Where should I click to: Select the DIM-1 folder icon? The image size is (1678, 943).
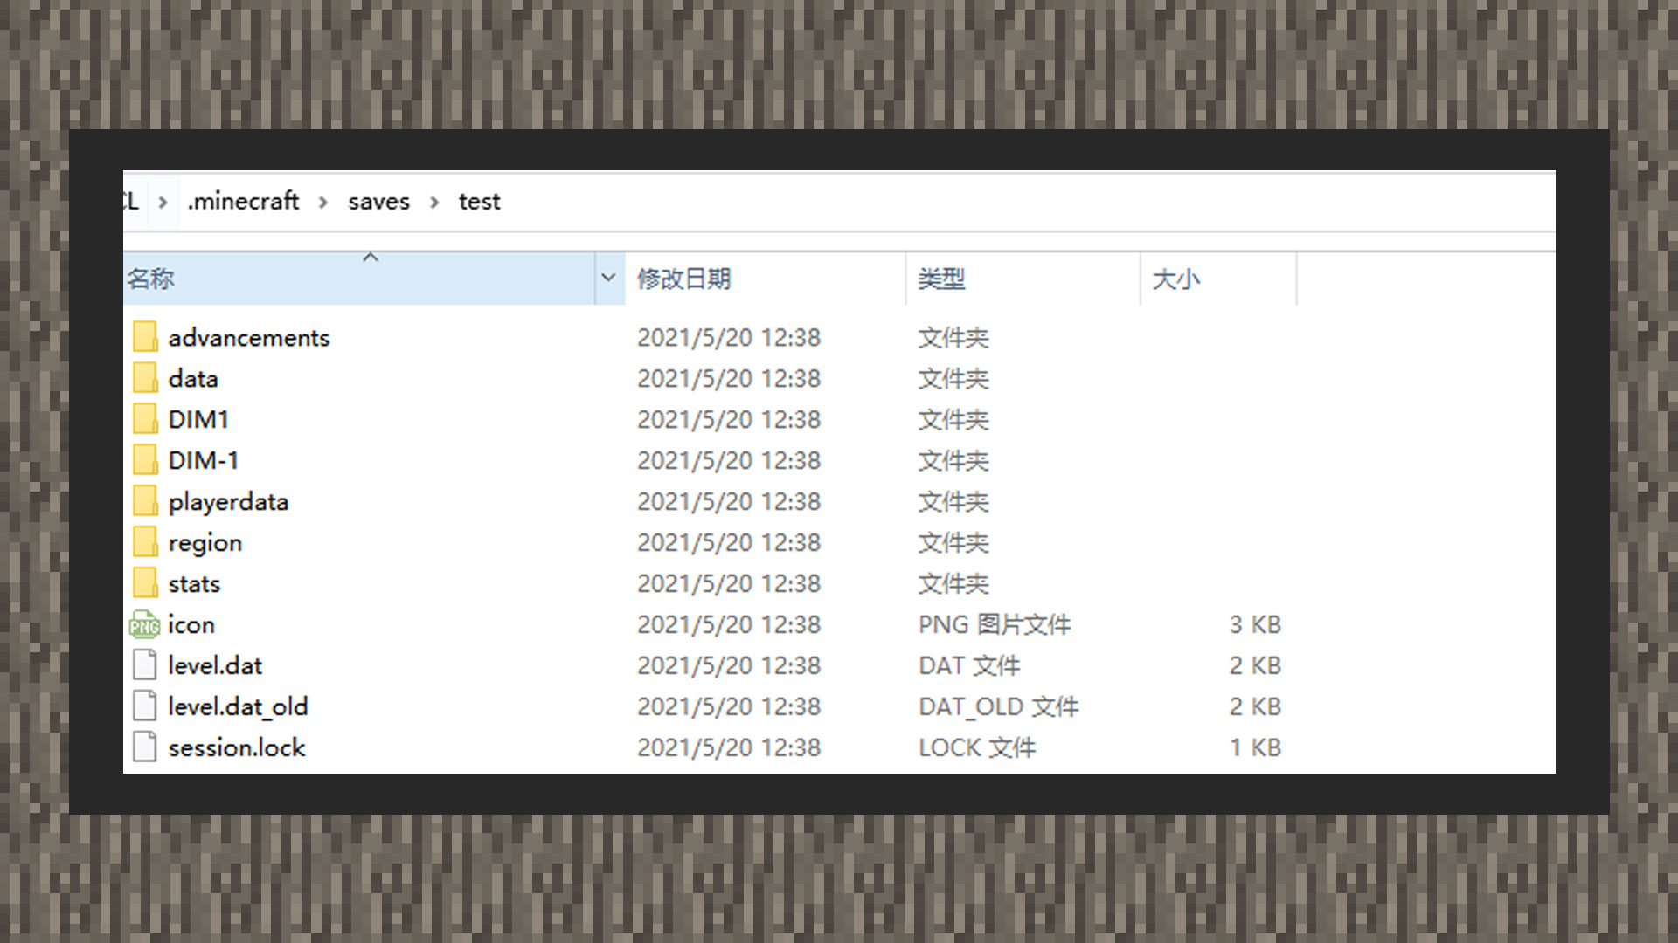tap(145, 460)
